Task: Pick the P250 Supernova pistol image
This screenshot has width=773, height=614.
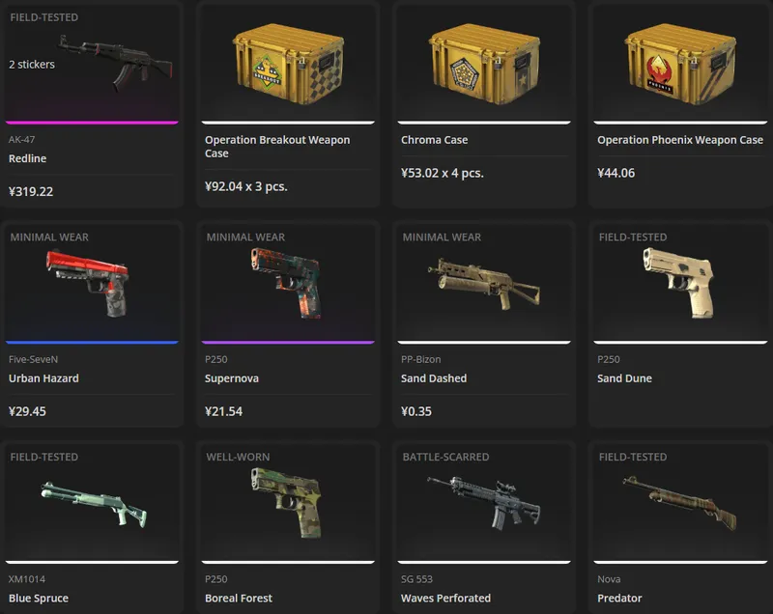Action: [287, 283]
